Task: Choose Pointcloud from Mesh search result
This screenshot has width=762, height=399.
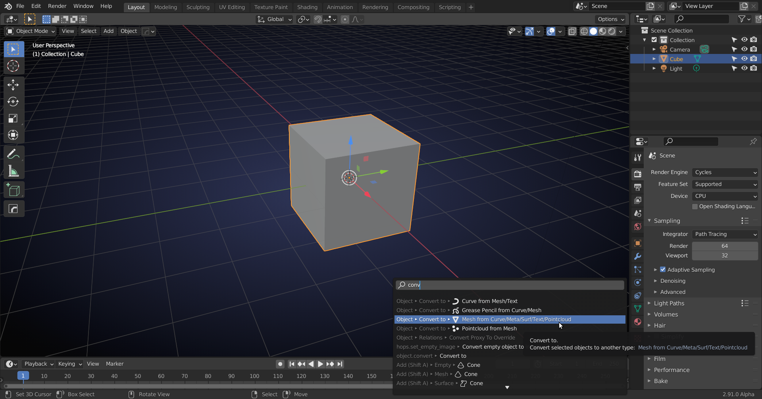Action: 510,328
